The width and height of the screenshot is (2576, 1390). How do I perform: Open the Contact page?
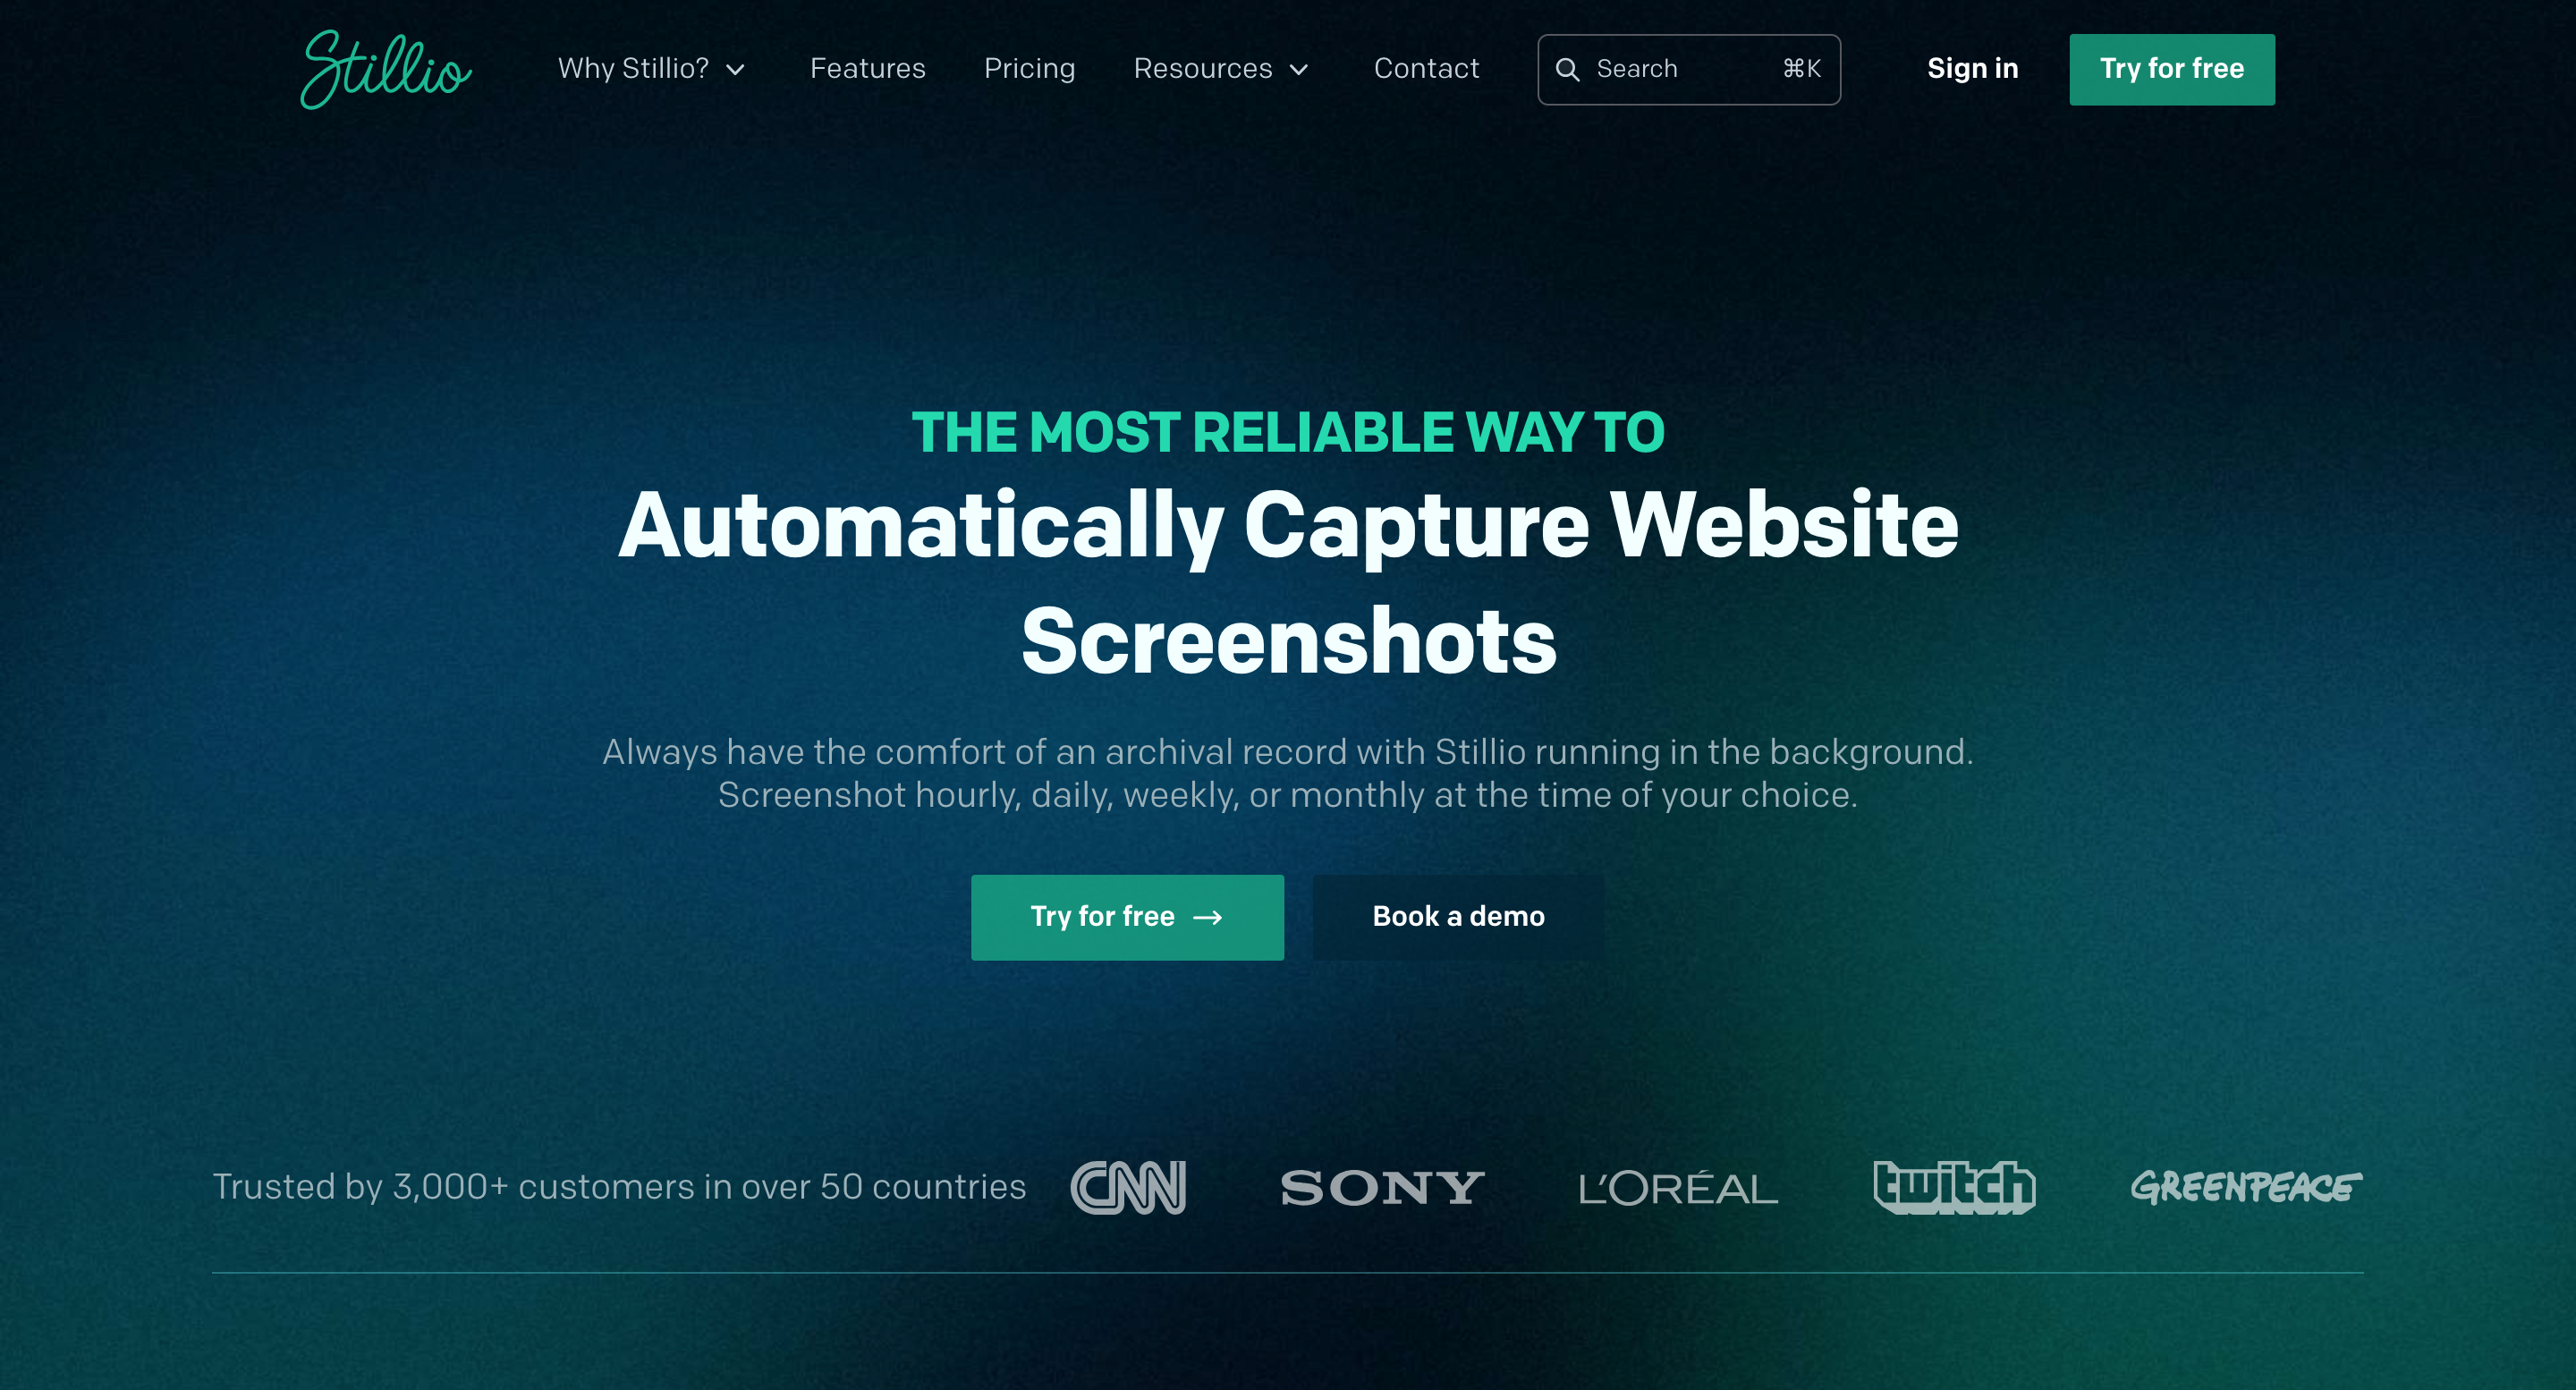[1426, 69]
